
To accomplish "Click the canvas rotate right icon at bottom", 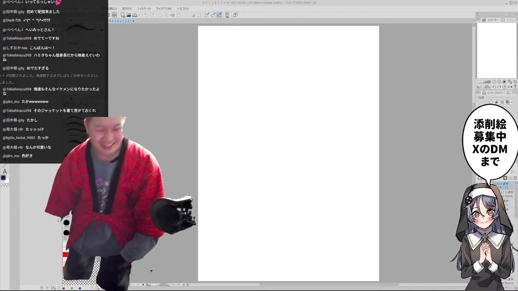I will click(178, 285).
